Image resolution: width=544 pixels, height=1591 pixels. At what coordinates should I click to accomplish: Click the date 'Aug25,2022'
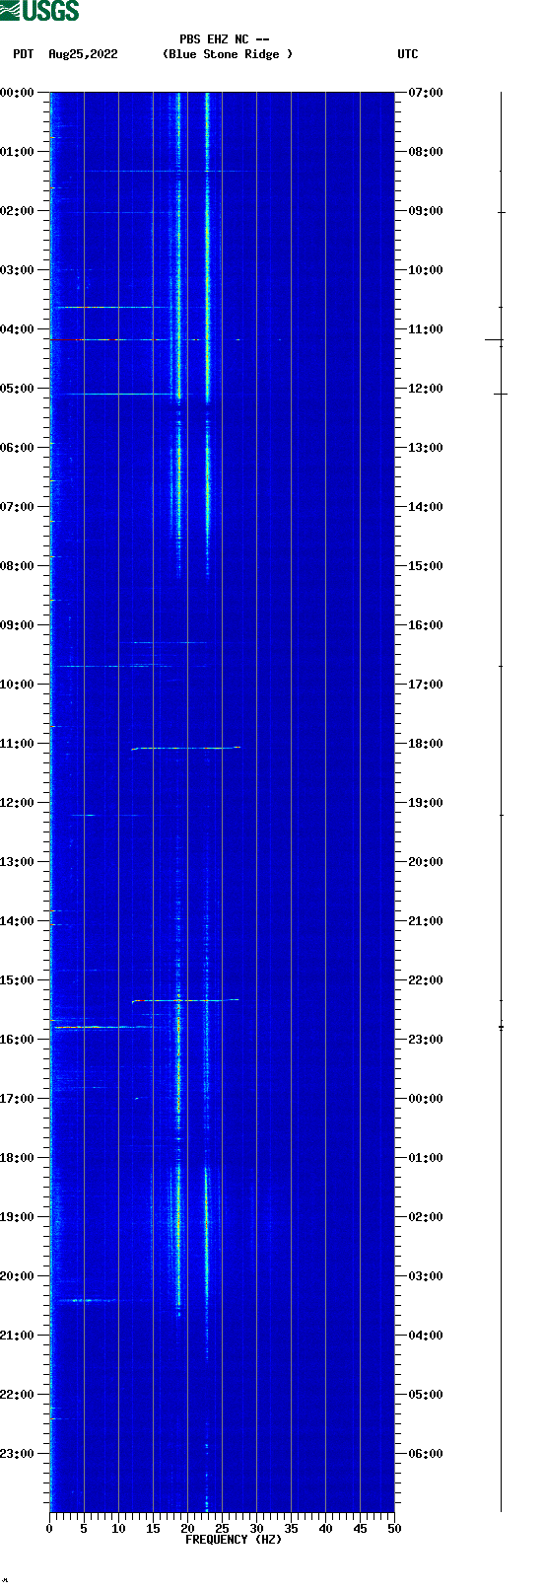83,54
